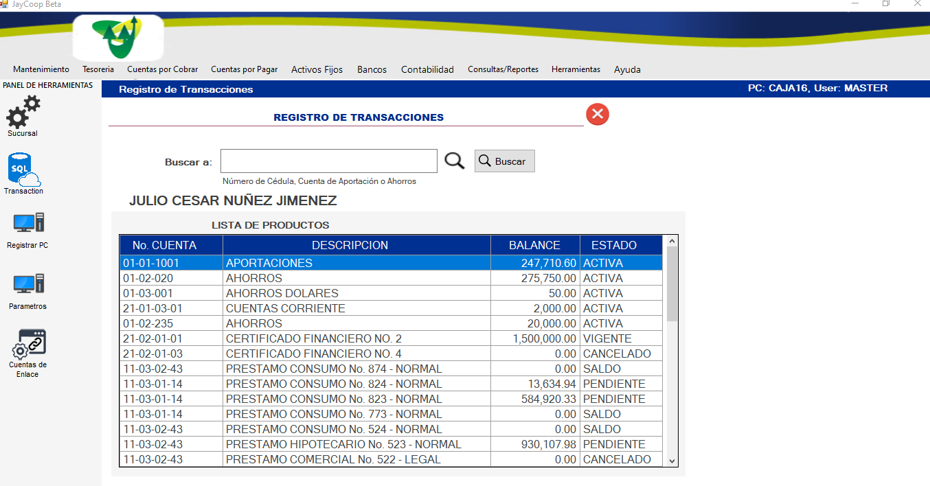This screenshot has width=930, height=486.
Task: Select PRESTAMO CONSUMO No. 773 row
Action: (x=392, y=414)
